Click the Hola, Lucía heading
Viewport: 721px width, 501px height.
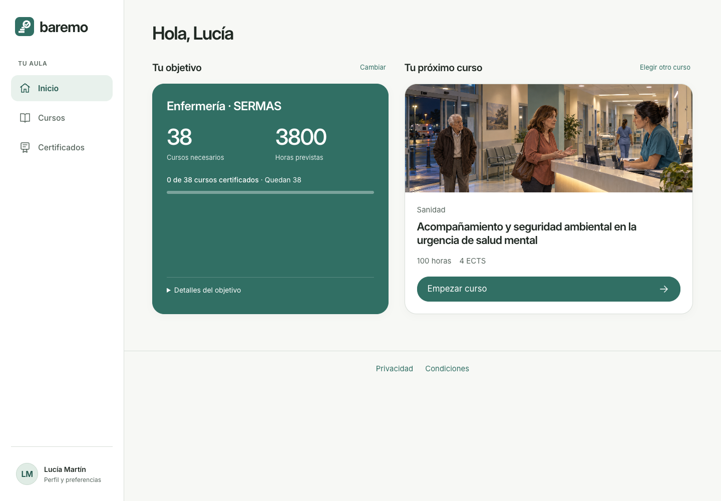point(193,34)
